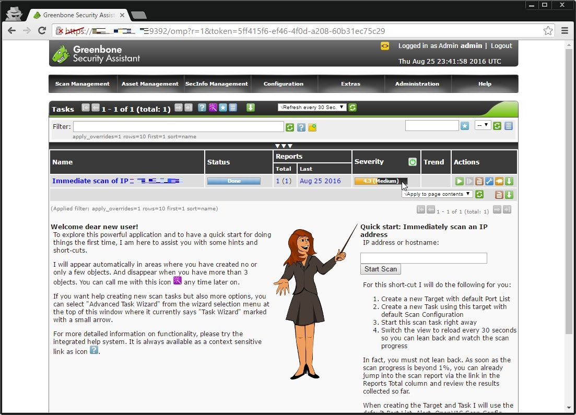The width and height of the screenshot is (576, 415).
Task: Close the Greenbone Security Assistant tab
Action: [x=122, y=15]
